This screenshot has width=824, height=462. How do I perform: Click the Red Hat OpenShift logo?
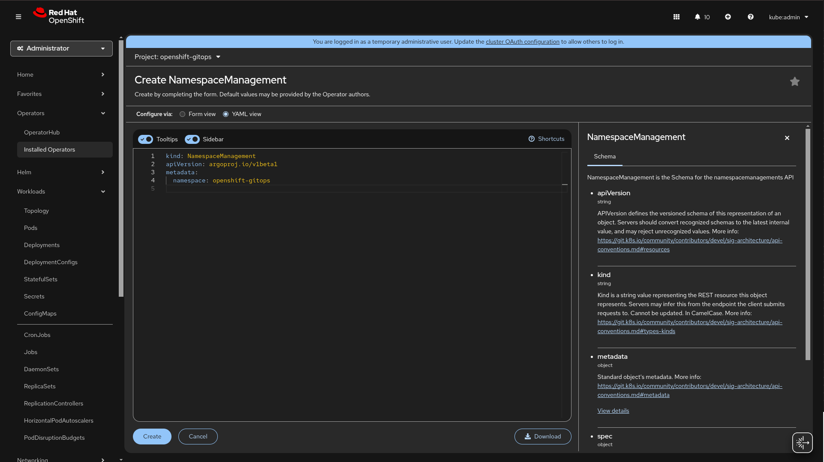click(x=59, y=16)
